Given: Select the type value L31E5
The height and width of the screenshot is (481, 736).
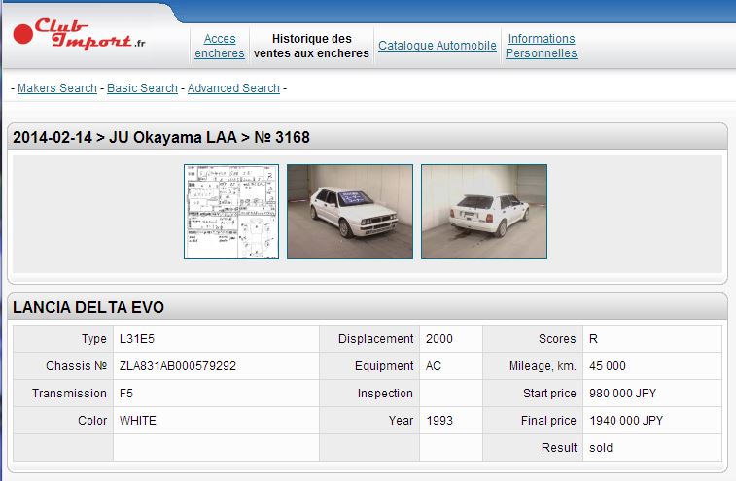Looking at the screenshot, I should (137, 339).
